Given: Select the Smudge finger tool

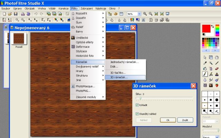Looking at the screenshot, I should tap(211, 80).
